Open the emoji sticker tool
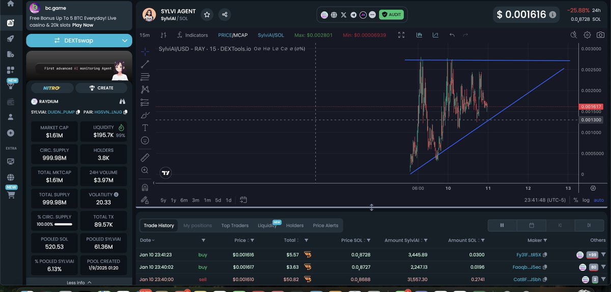Viewport: 611px width, 292px height. 145,140
